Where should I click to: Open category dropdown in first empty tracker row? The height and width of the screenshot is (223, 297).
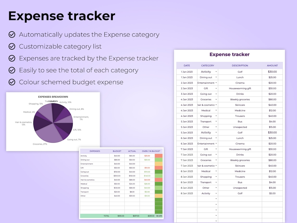click(x=216, y=199)
